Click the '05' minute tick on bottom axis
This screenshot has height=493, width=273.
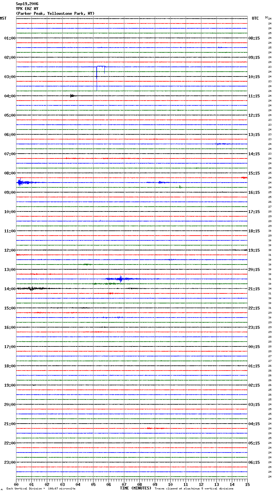[x=93, y=484]
